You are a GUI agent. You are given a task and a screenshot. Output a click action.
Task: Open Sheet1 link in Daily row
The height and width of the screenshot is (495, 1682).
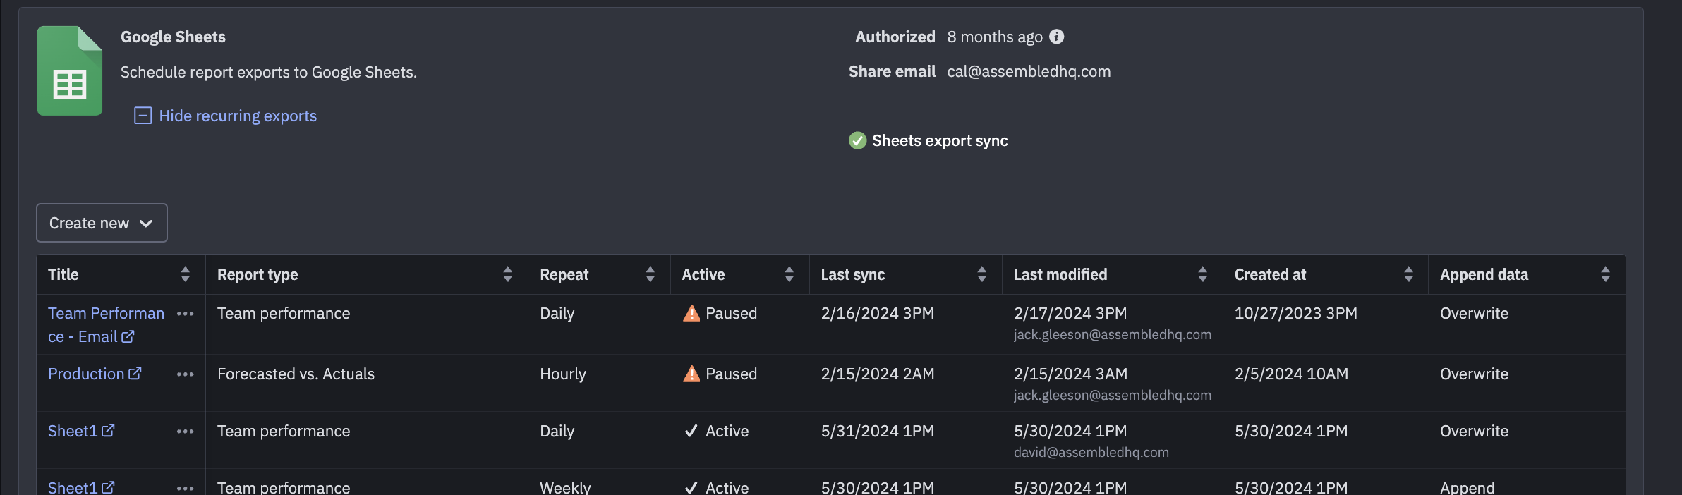pos(81,431)
